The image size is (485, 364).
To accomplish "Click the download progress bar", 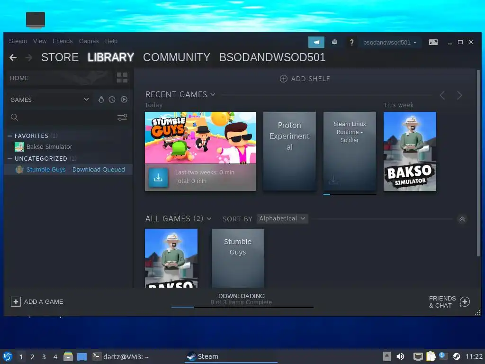I will 242,307.
